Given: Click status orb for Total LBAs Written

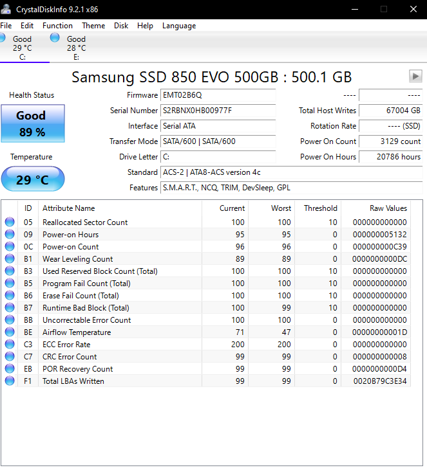Looking at the screenshot, I should tap(10, 381).
